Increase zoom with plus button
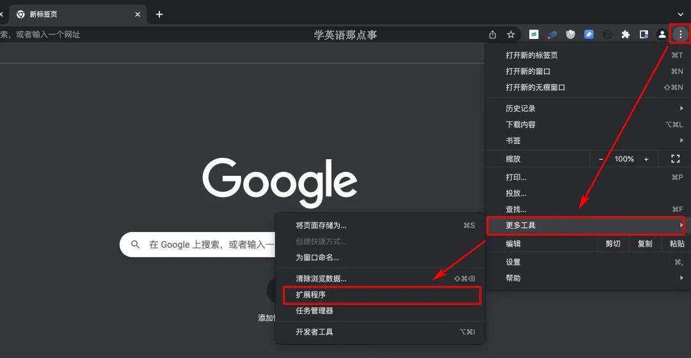691x358 pixels. [x=646, y=159]
